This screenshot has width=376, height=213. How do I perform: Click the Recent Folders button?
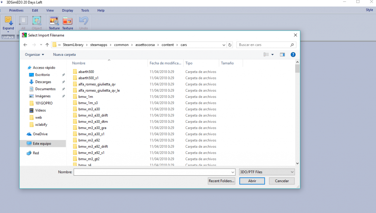(221, 181)
